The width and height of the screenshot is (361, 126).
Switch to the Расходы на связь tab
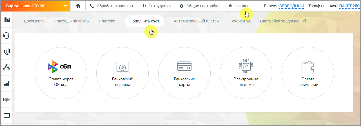(72, 21)
